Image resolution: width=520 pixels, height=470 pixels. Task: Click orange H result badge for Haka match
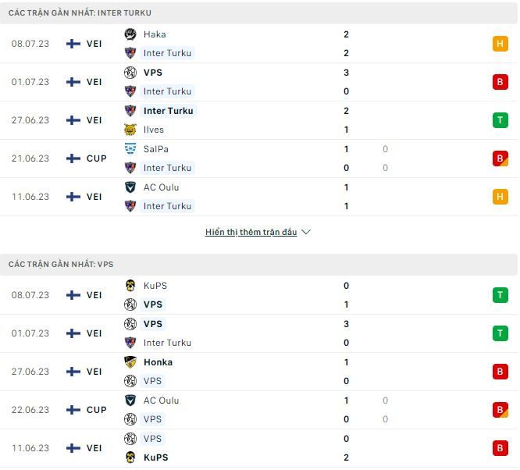coord(500,44)
